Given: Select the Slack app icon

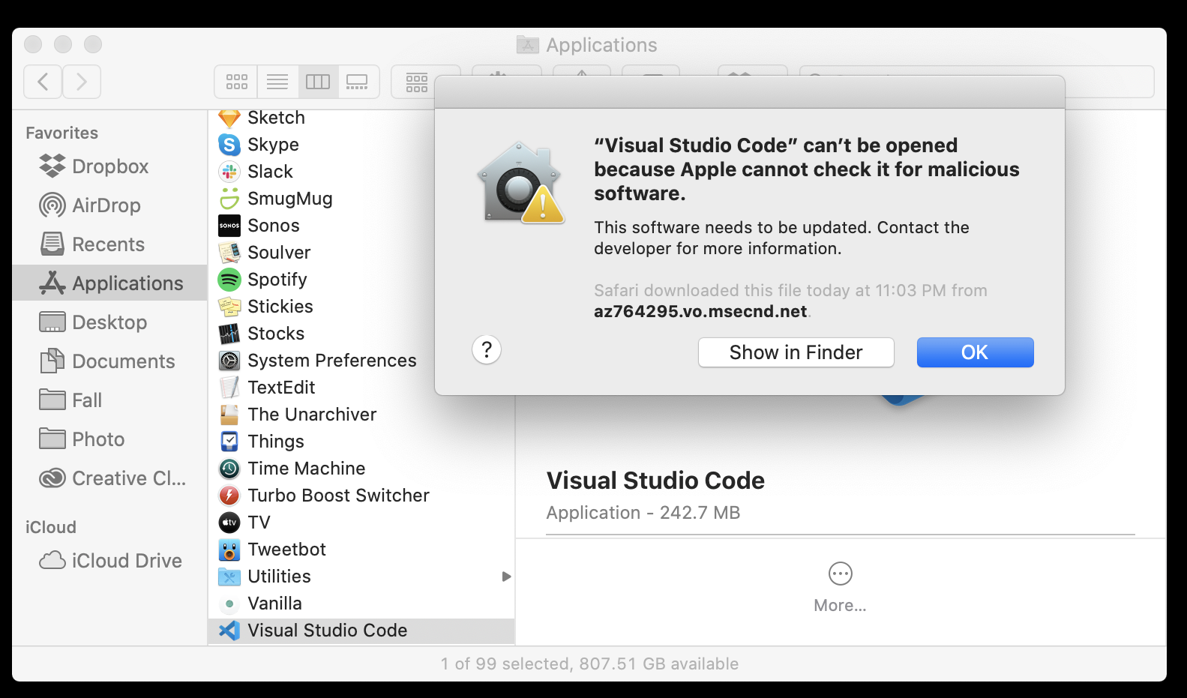Looking at the screenshot, I should coord(229,172).
